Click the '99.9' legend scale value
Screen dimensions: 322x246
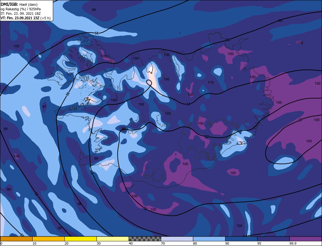coord(293,243)
